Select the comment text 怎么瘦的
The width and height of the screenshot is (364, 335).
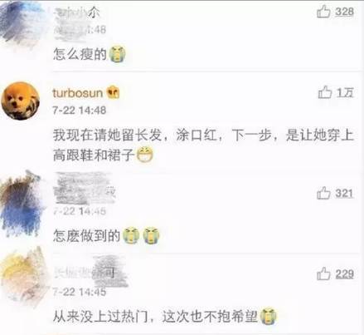click(x=80, y=54)
